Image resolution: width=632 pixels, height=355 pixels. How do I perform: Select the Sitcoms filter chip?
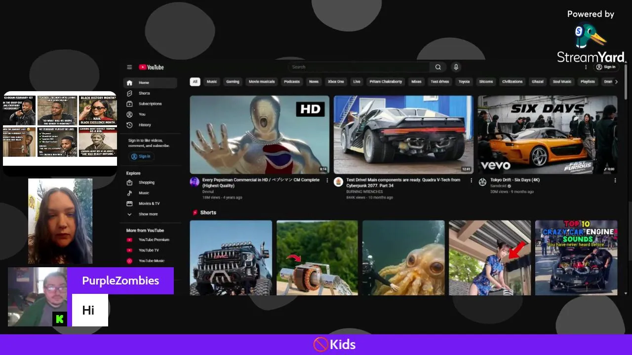coord(486,82)
